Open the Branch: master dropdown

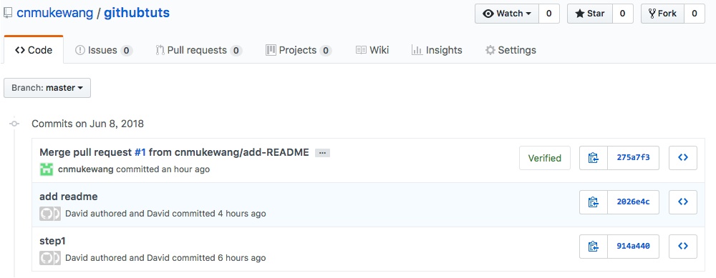(x=47, y=88)
